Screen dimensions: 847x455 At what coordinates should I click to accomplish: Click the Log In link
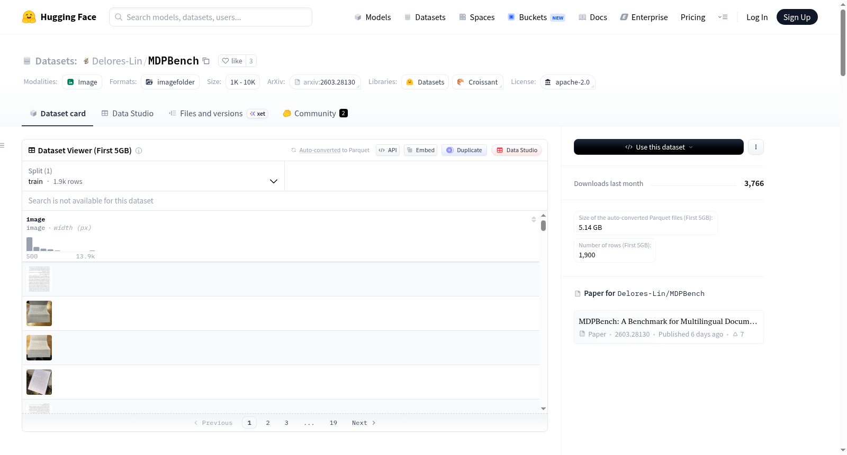(757, 17)
